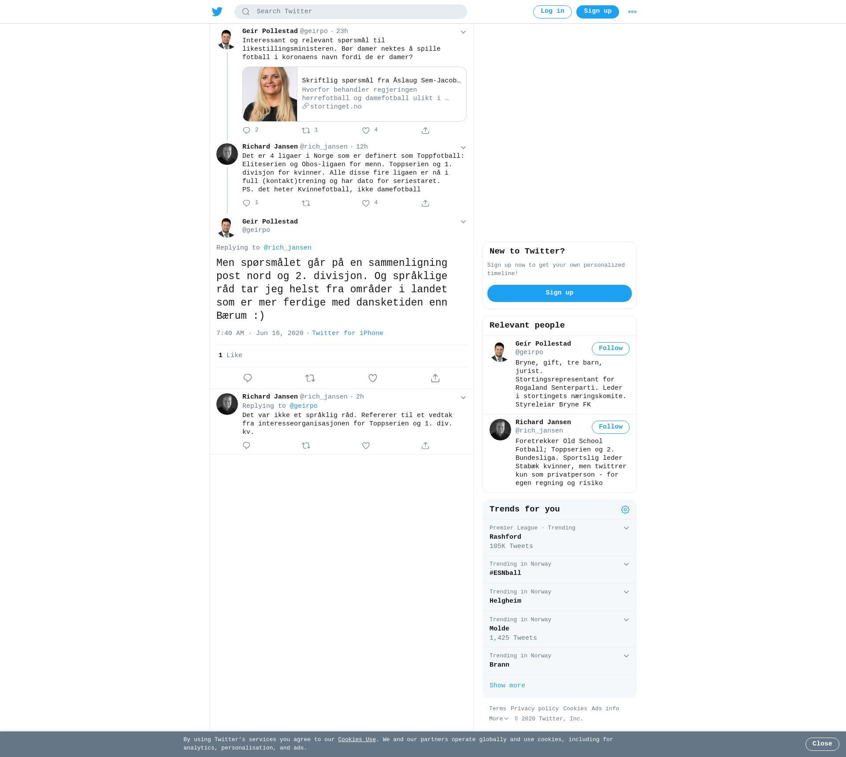Open chevron menu for Rashford trend
This screenshot has width=846, height=757.
(626, 528)
